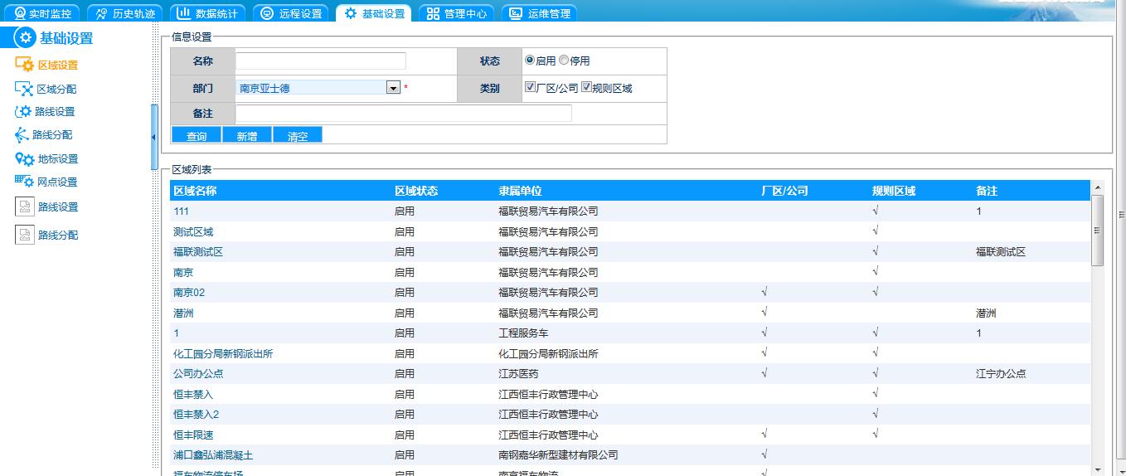Click the 新增 button
Viewport: 1126px width, 476px height.
(x=246, y=136)
